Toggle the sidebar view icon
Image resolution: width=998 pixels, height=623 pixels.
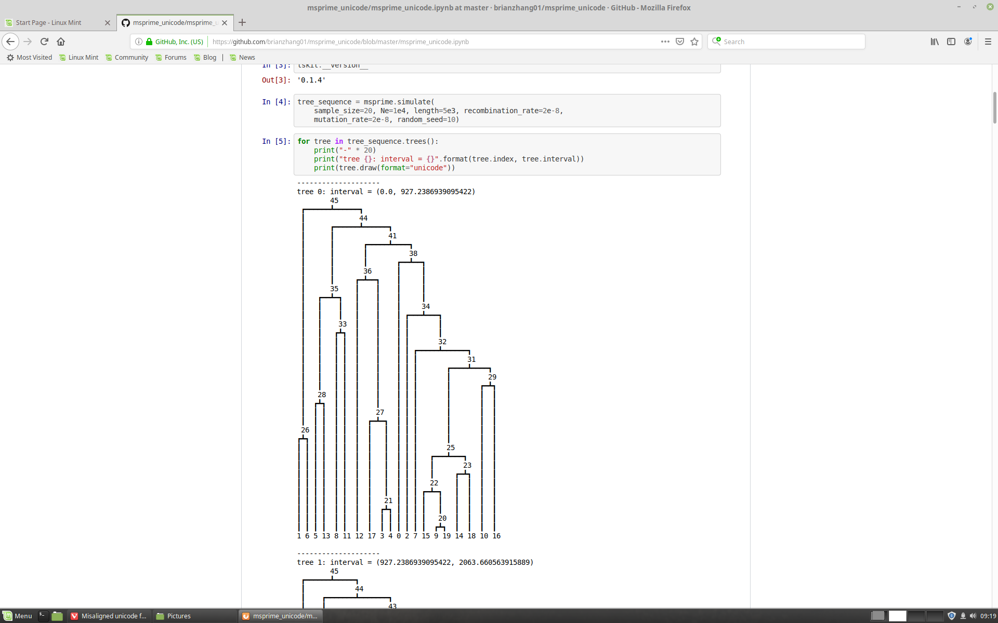[951, 42]
